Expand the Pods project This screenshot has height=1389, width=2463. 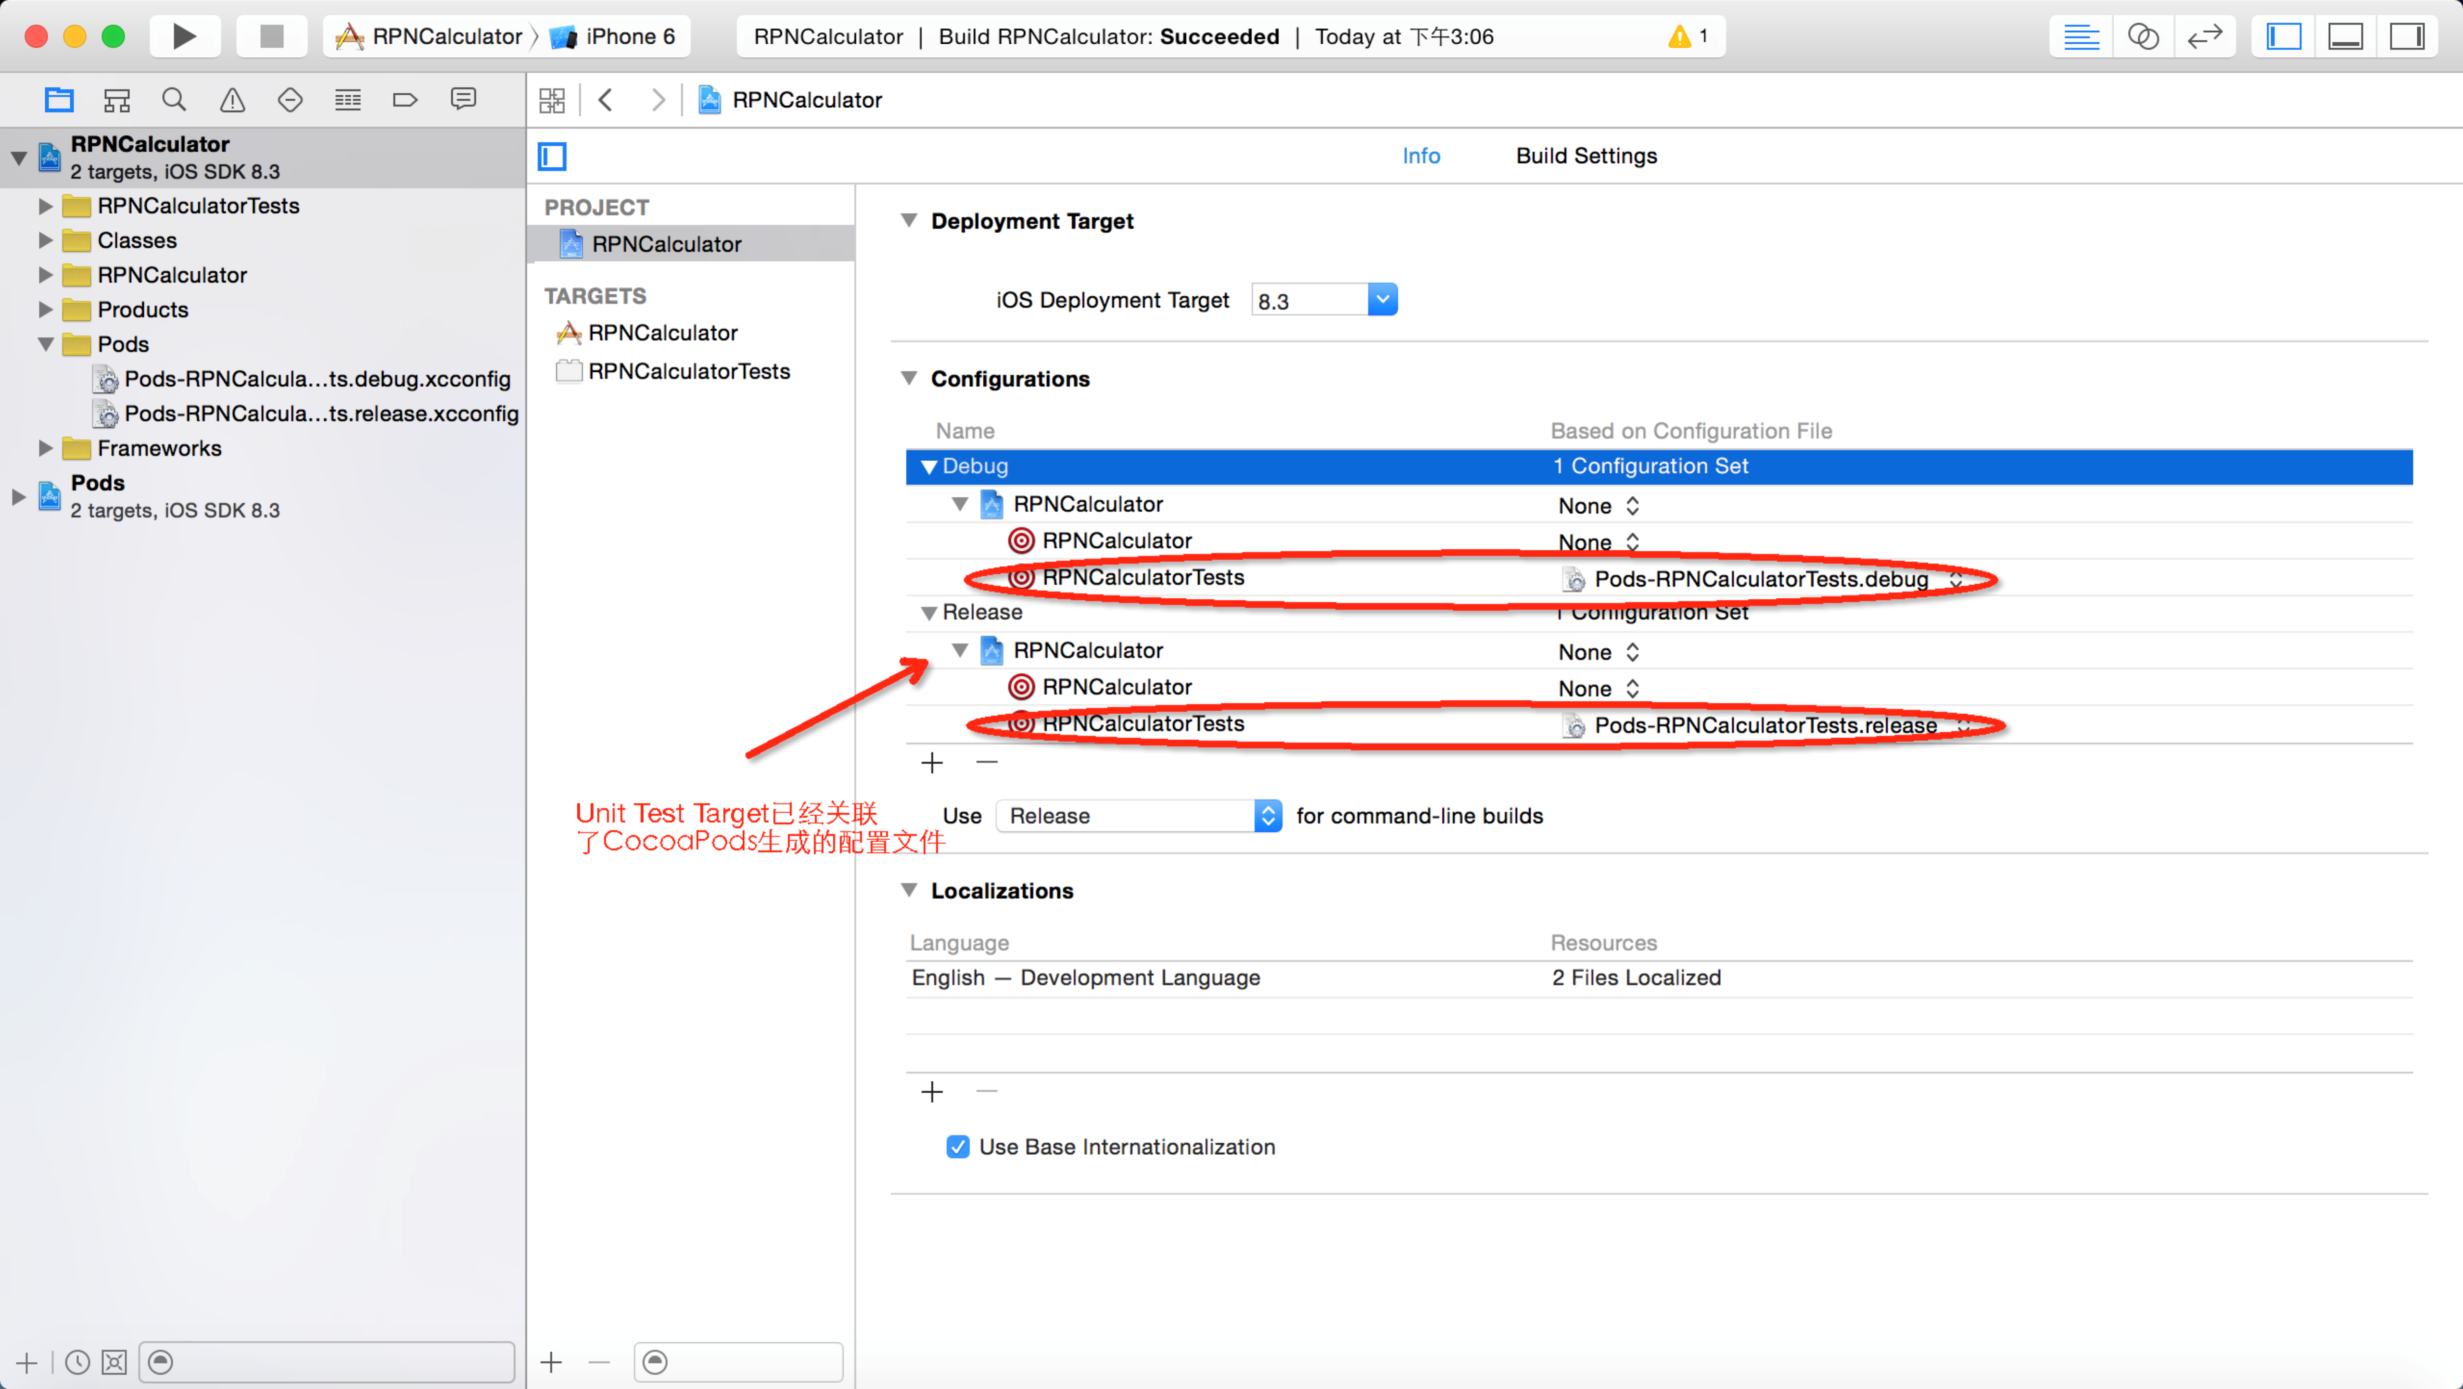coord(19,496)
